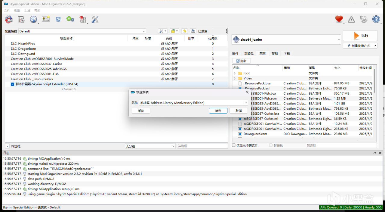Expand the 筛选框 filter panel arrow
Viewport: 385px width, 212px height.
tap(7, 146)
